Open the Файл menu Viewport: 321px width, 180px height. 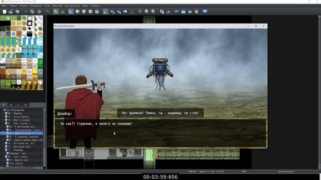coord(4,6)
